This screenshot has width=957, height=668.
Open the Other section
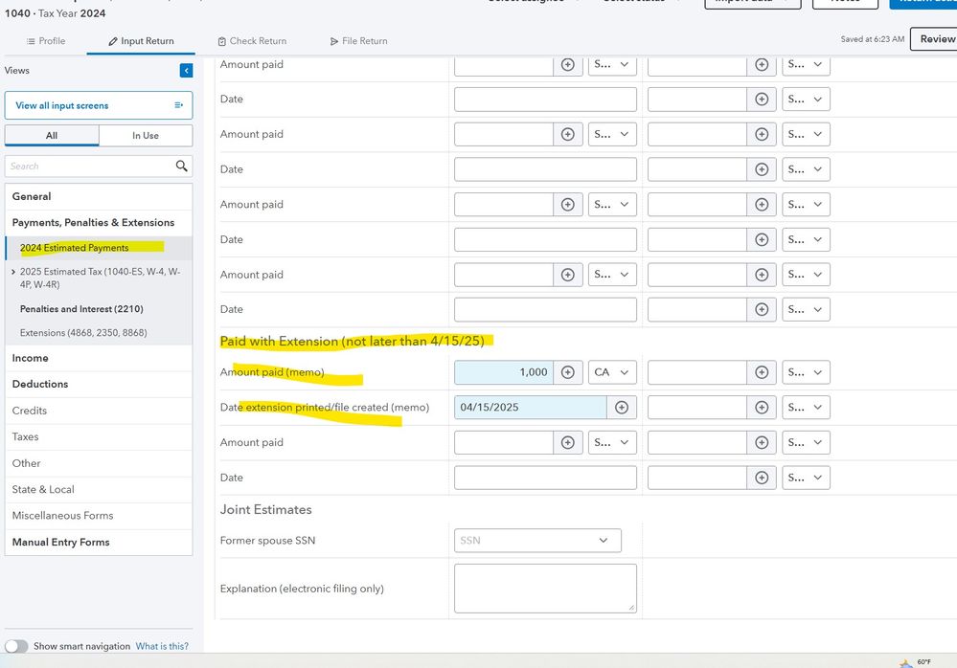point(99,463)
